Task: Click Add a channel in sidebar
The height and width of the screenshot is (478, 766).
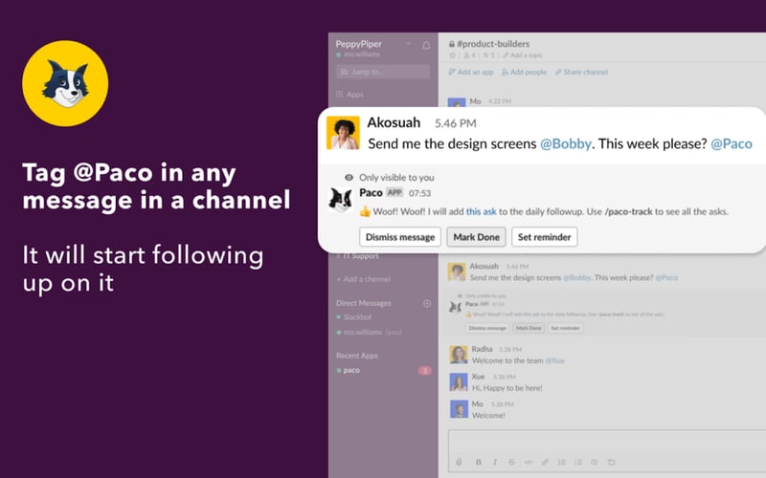Action: click(364, 279)
